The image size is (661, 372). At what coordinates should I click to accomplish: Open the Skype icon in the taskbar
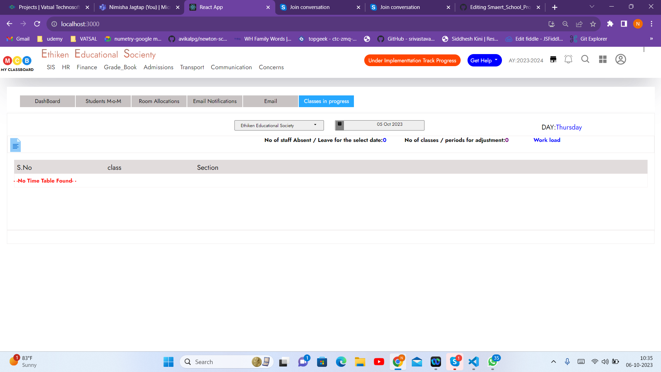454,362
